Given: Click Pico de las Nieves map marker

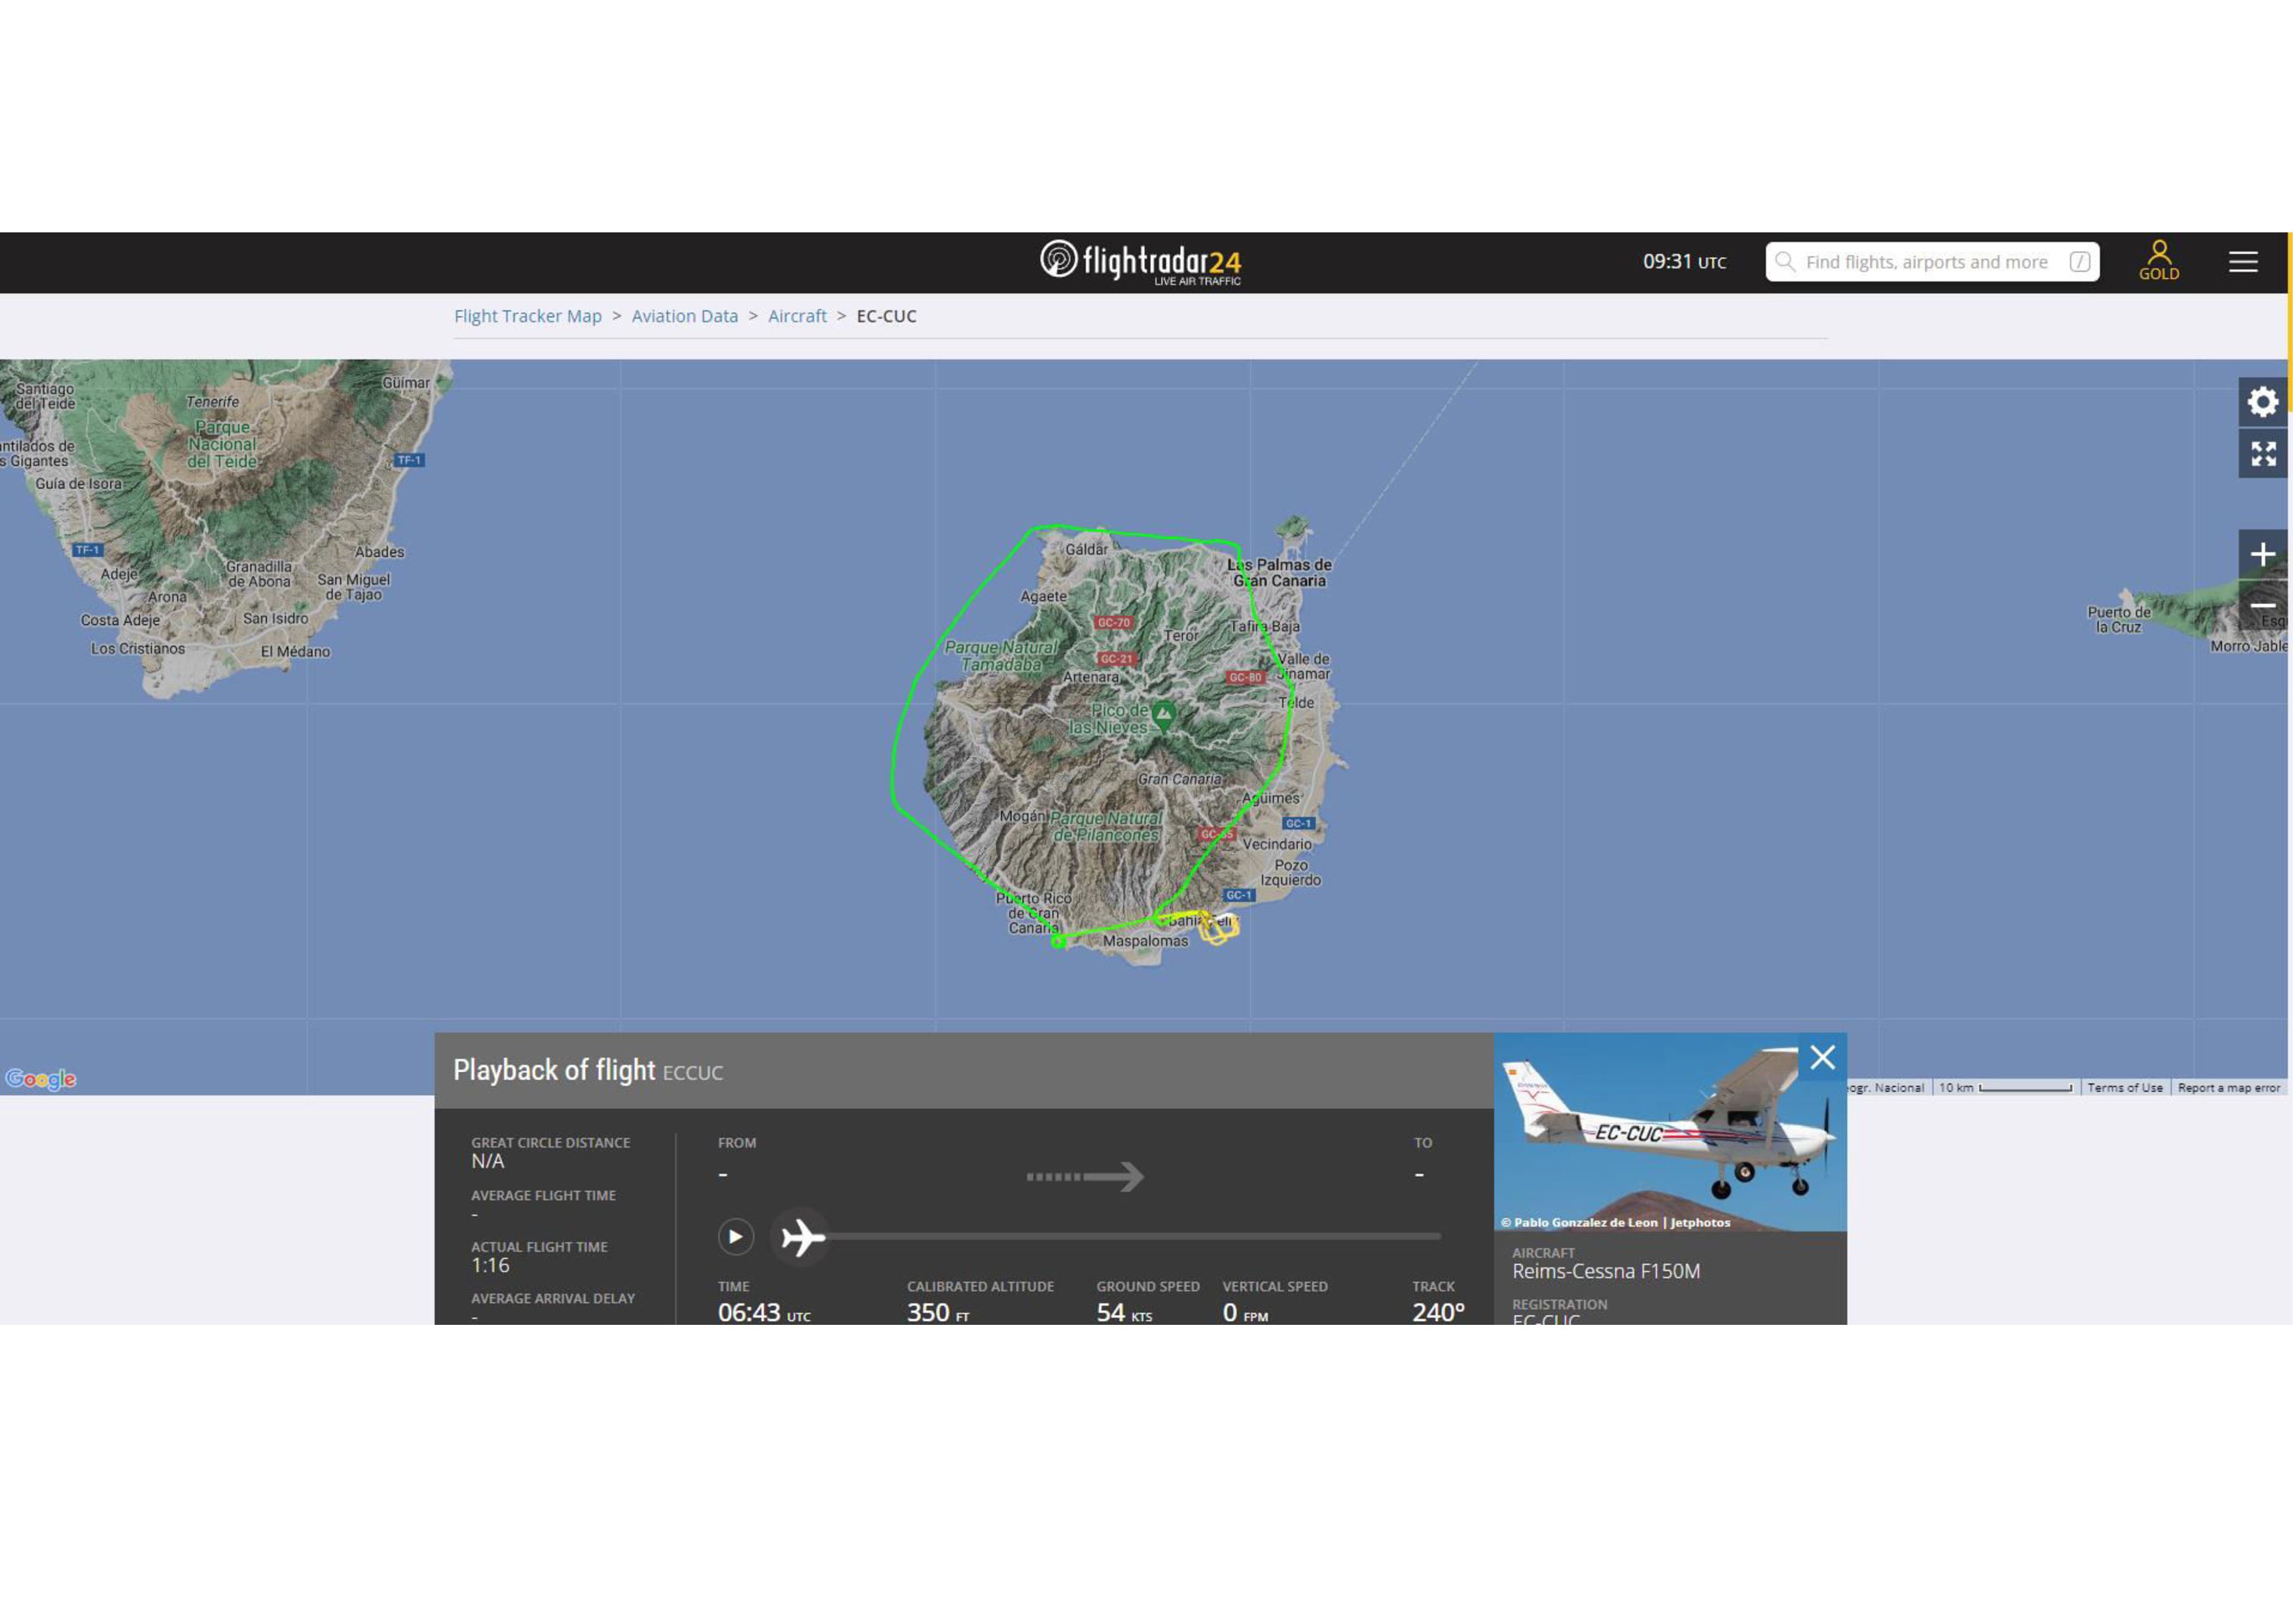Looking at the screenshot, I should [x=1163, y=714].
